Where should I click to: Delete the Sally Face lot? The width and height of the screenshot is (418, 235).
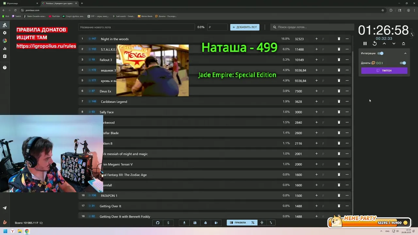point(339,112)
